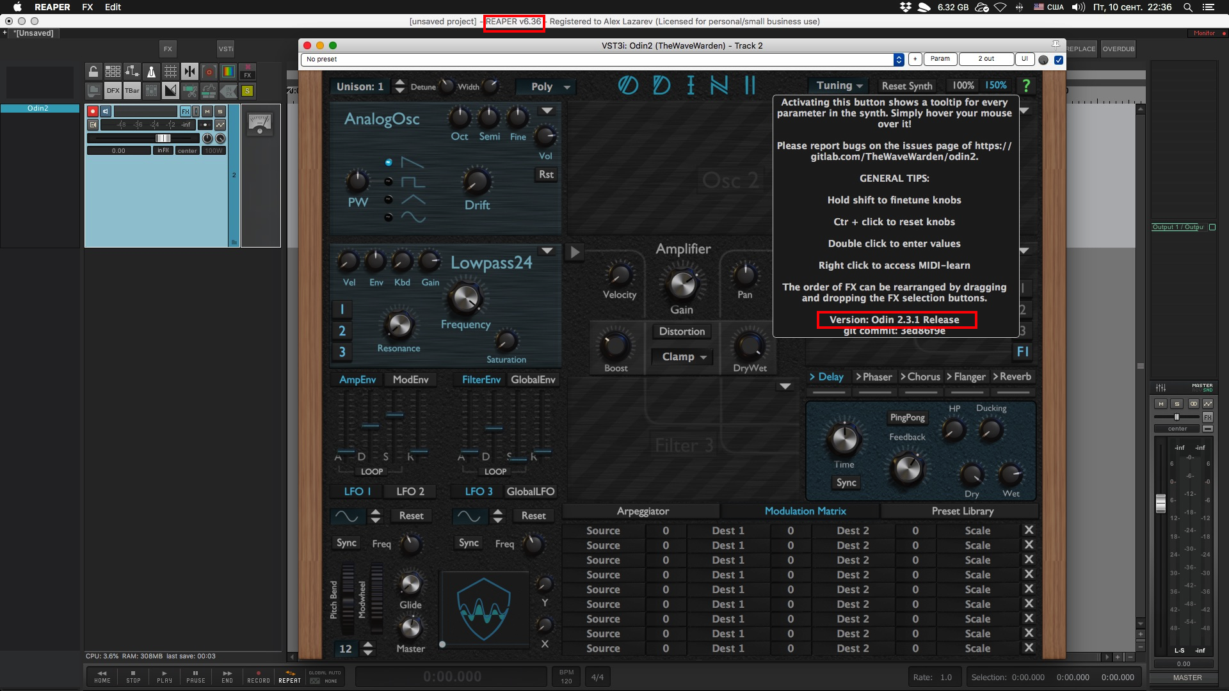1229x691 pixels.
Task: Open the Poly mode dropdown
Action: [550, 86]
